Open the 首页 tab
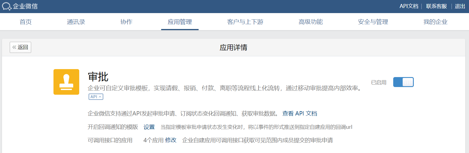 tap(25, 22)
